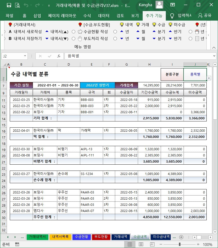The width and height of the screenshot is (218, 248).
Task: Click up arrow next to 분기
Action: [154, 31]
